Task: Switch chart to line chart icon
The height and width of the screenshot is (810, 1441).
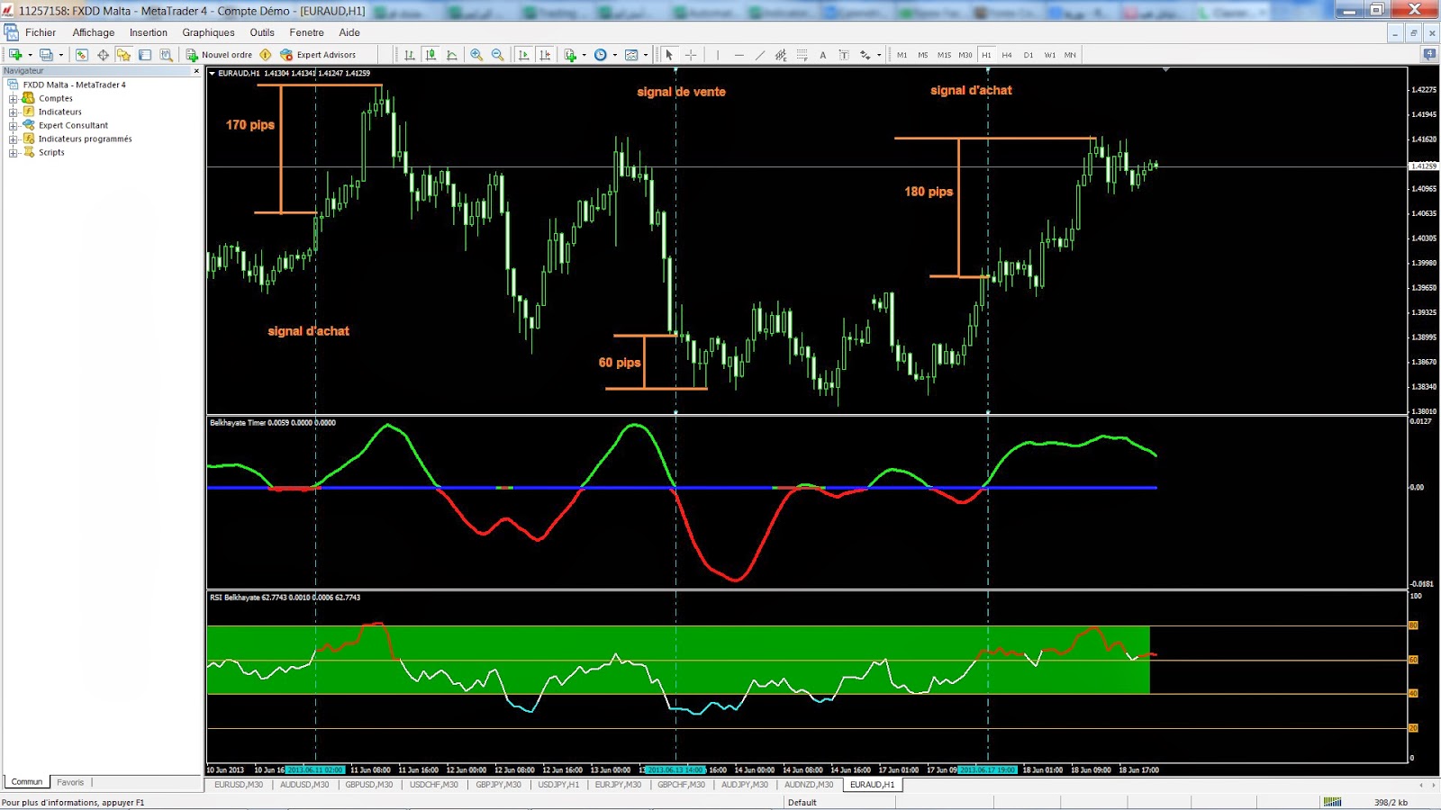Action: click(452, 55)
